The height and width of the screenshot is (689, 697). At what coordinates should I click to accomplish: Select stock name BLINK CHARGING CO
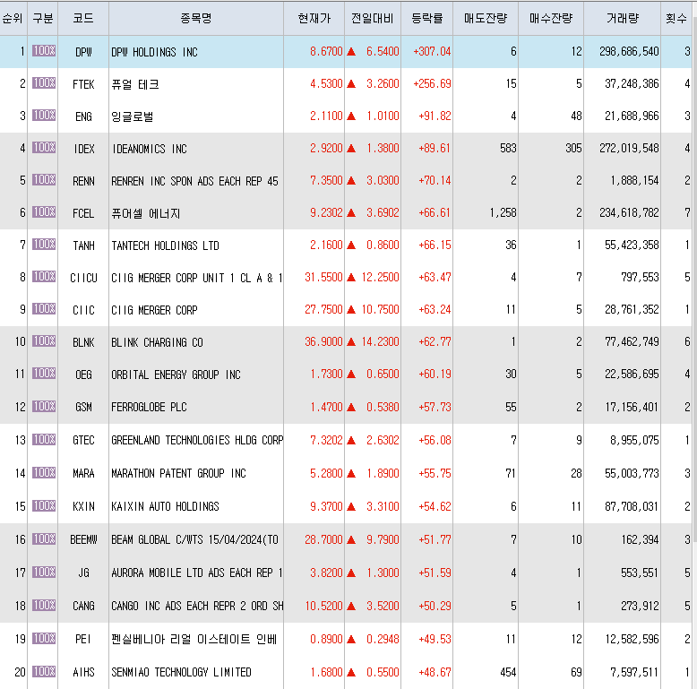coord(157,342)
